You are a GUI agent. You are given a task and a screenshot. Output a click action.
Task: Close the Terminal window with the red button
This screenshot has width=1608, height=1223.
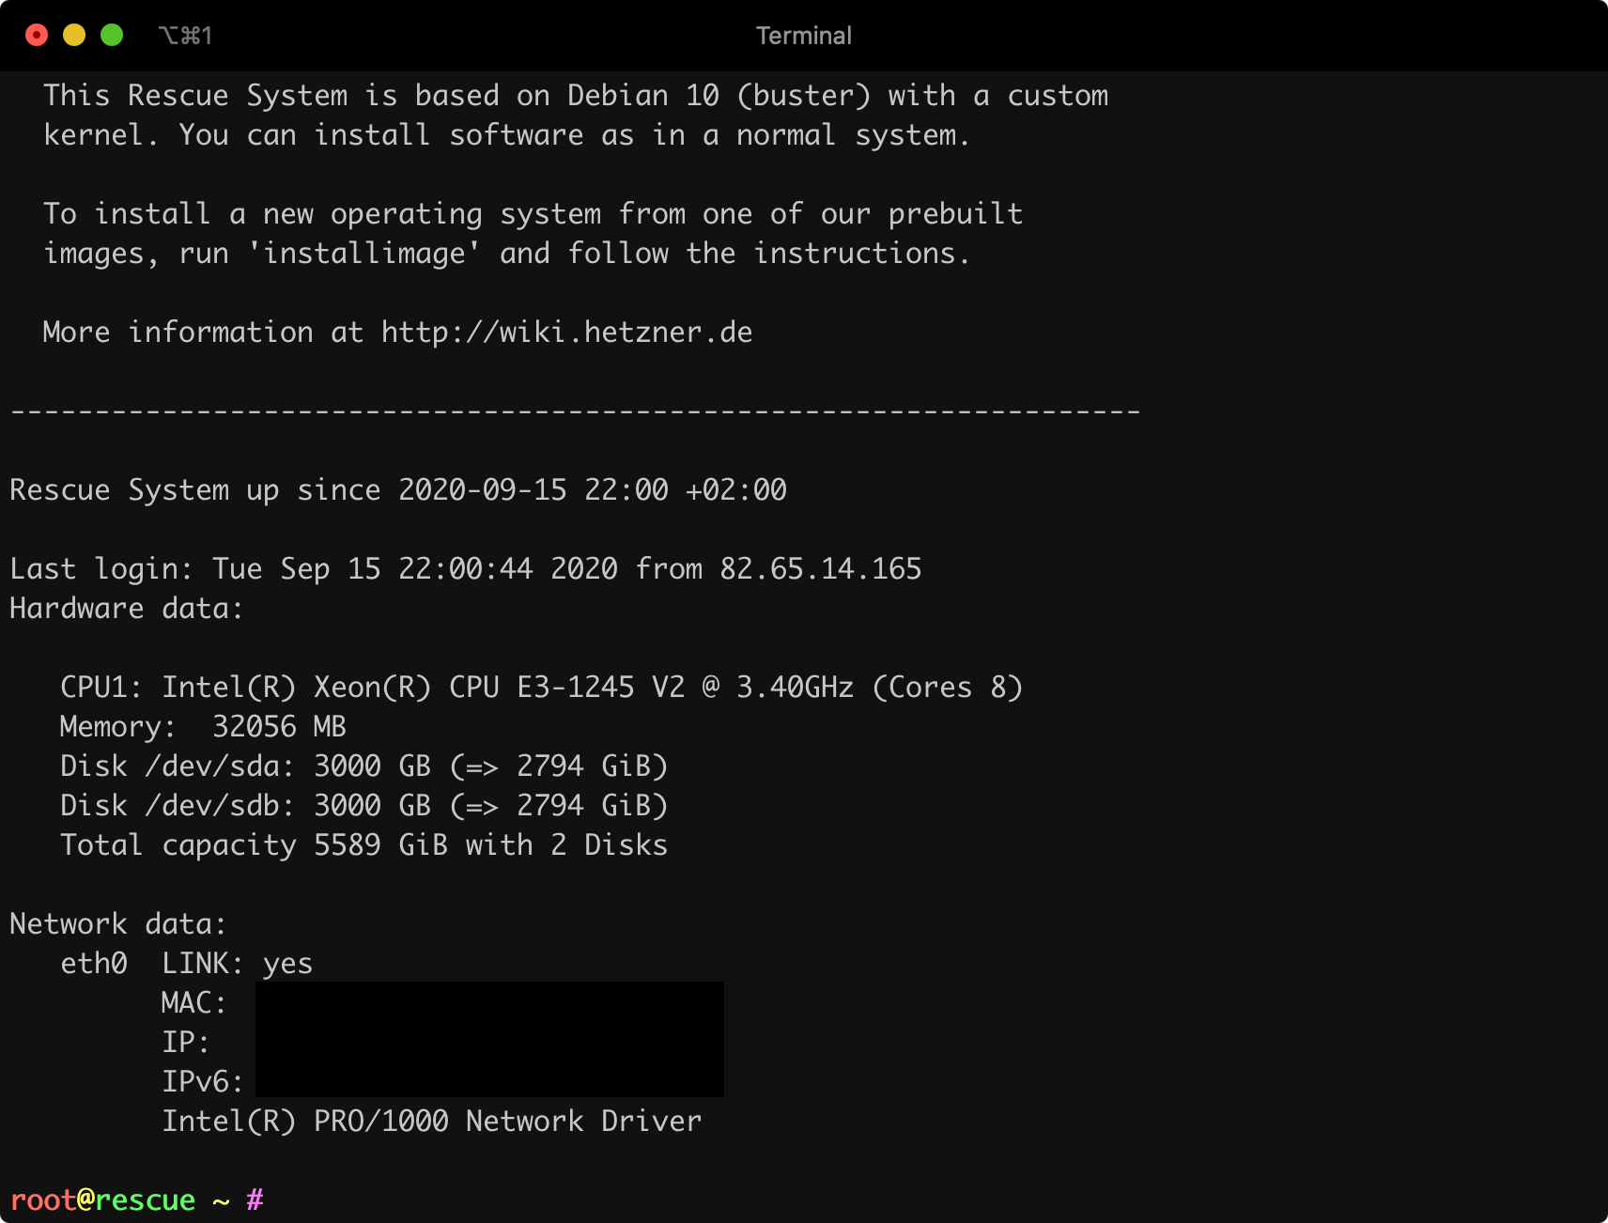tap(37, 36)
